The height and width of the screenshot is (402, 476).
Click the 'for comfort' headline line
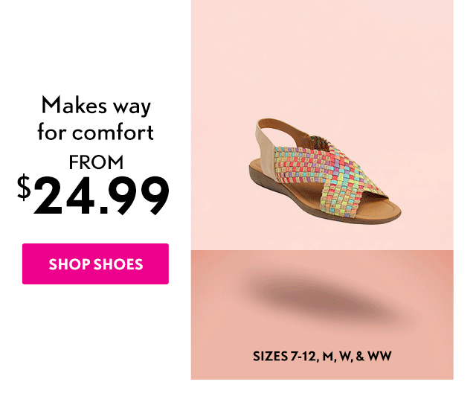click(x=95, y=132)
